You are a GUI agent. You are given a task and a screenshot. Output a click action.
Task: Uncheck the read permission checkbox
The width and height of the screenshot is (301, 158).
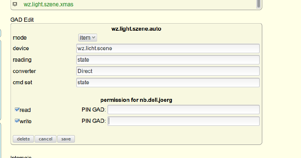pos(17,110)
